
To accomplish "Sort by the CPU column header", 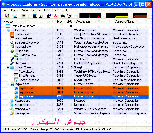I will coord(69,22).
